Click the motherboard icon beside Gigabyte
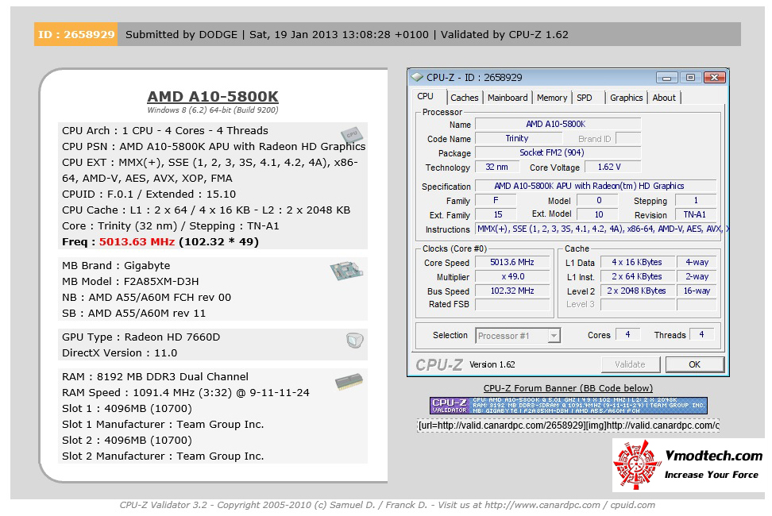This screenshot has width=772, height=516. (346, 271)
